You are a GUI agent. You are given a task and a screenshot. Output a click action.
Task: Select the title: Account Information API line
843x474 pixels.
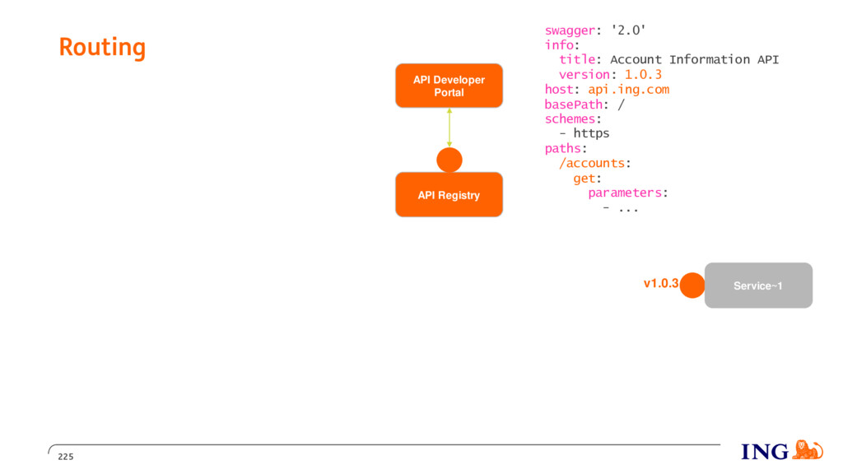[x=668, y=59]
